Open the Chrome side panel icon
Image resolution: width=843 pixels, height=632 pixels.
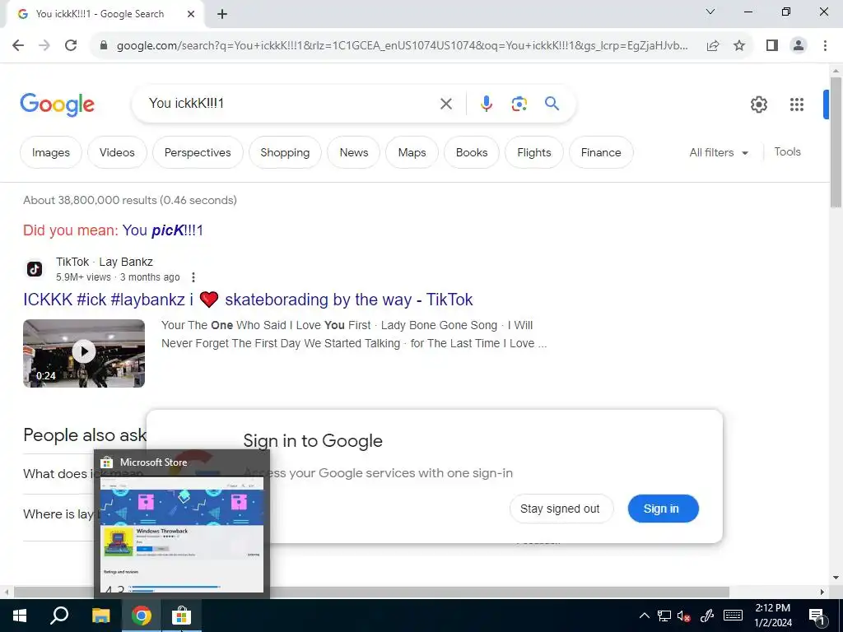(772, 46)
